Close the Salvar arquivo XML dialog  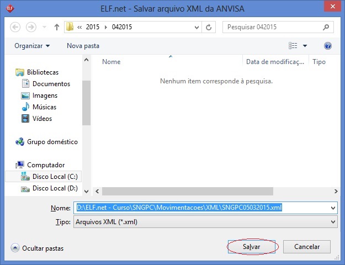(333, 7)
